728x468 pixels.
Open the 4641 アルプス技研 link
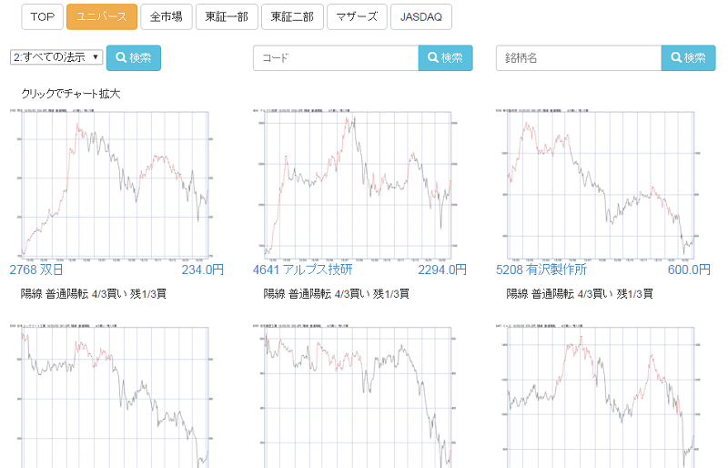[302, 270]
